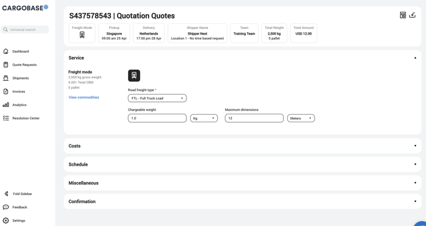Click the layout view icon at top right

[402, 15]
